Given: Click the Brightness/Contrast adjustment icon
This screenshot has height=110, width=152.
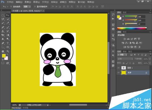Looking at the screenshot, I should 124,39.
